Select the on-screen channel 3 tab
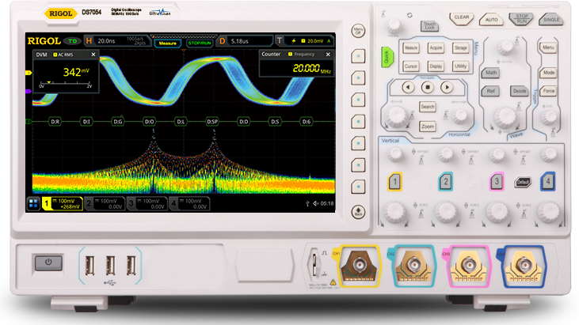 pyautogui.click(x=147, y=204)
